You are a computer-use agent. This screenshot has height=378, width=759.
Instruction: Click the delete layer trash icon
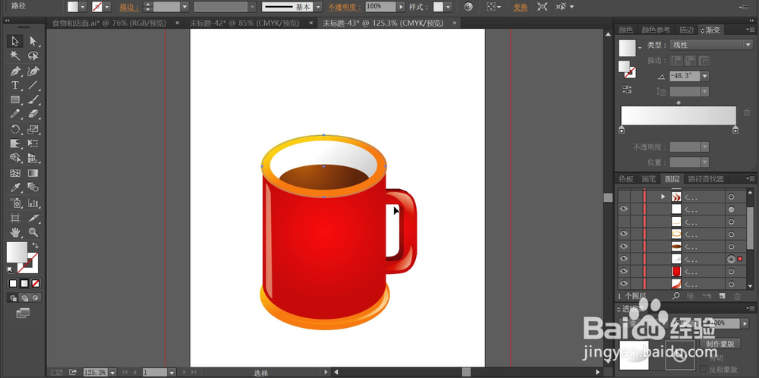[737, 295]
